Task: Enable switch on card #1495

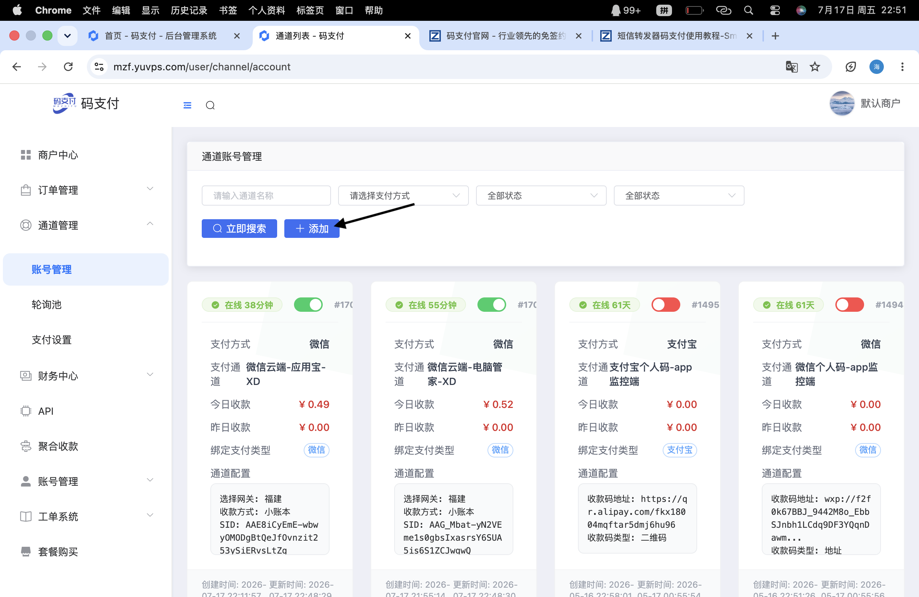Action: [666, 305]
